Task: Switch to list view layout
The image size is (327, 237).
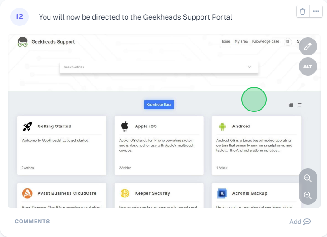Action: (x=299, y=105)
